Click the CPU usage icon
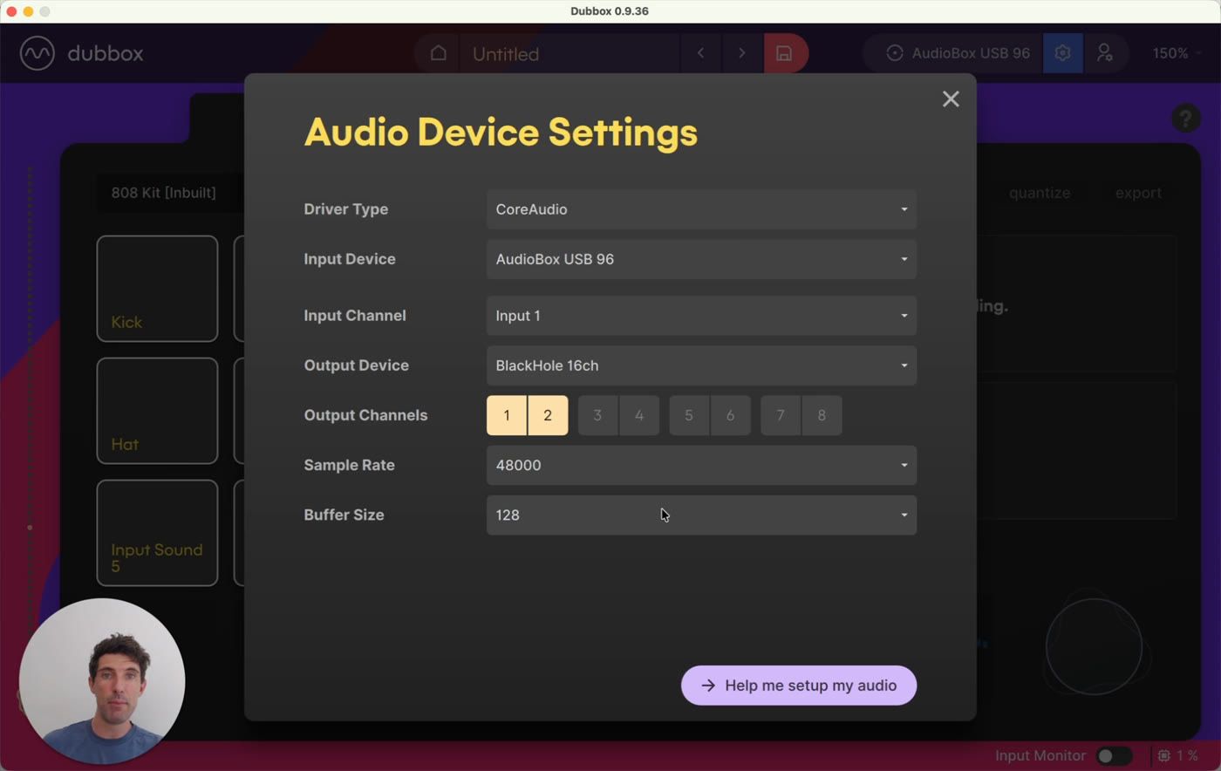The height and width of the screenshot is (771, 1221). click(x=1163, y=756)
